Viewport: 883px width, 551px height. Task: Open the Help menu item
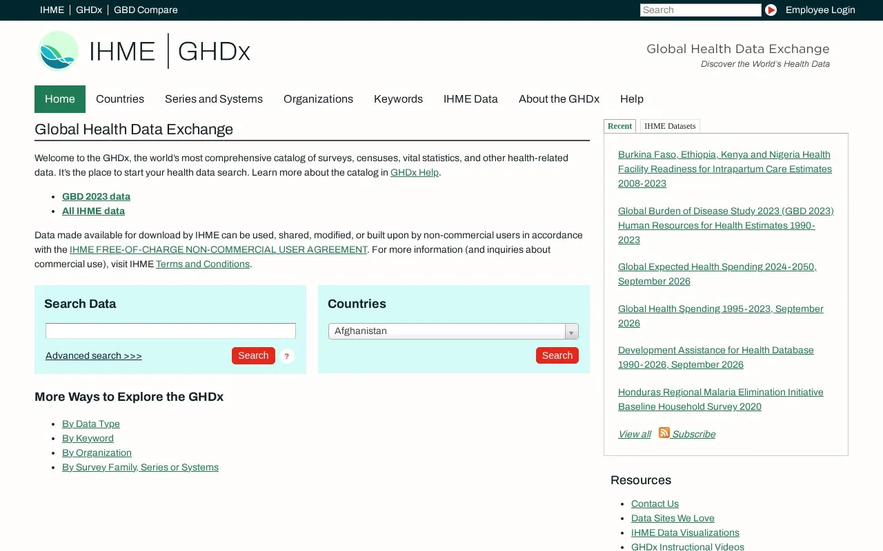point(632,99)
